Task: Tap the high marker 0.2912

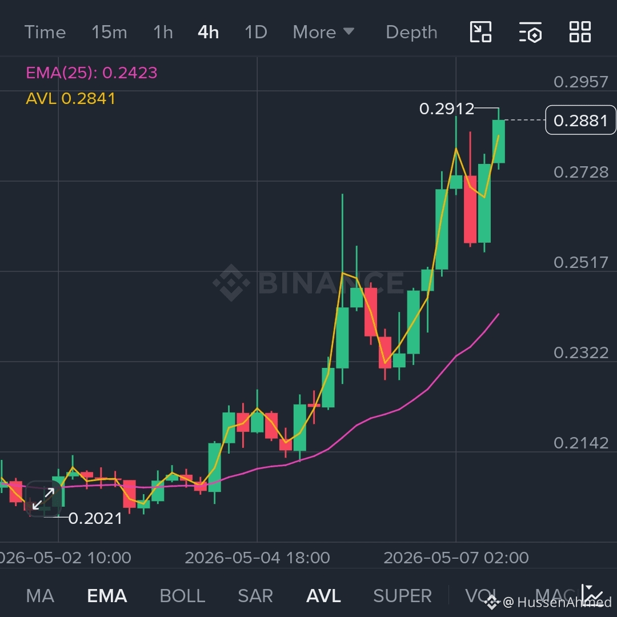Action: pyautogui.click(x=447, y=109)
